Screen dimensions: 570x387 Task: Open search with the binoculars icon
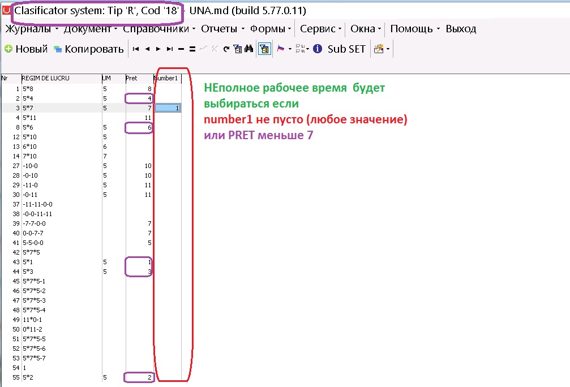(x=249, y=49)
